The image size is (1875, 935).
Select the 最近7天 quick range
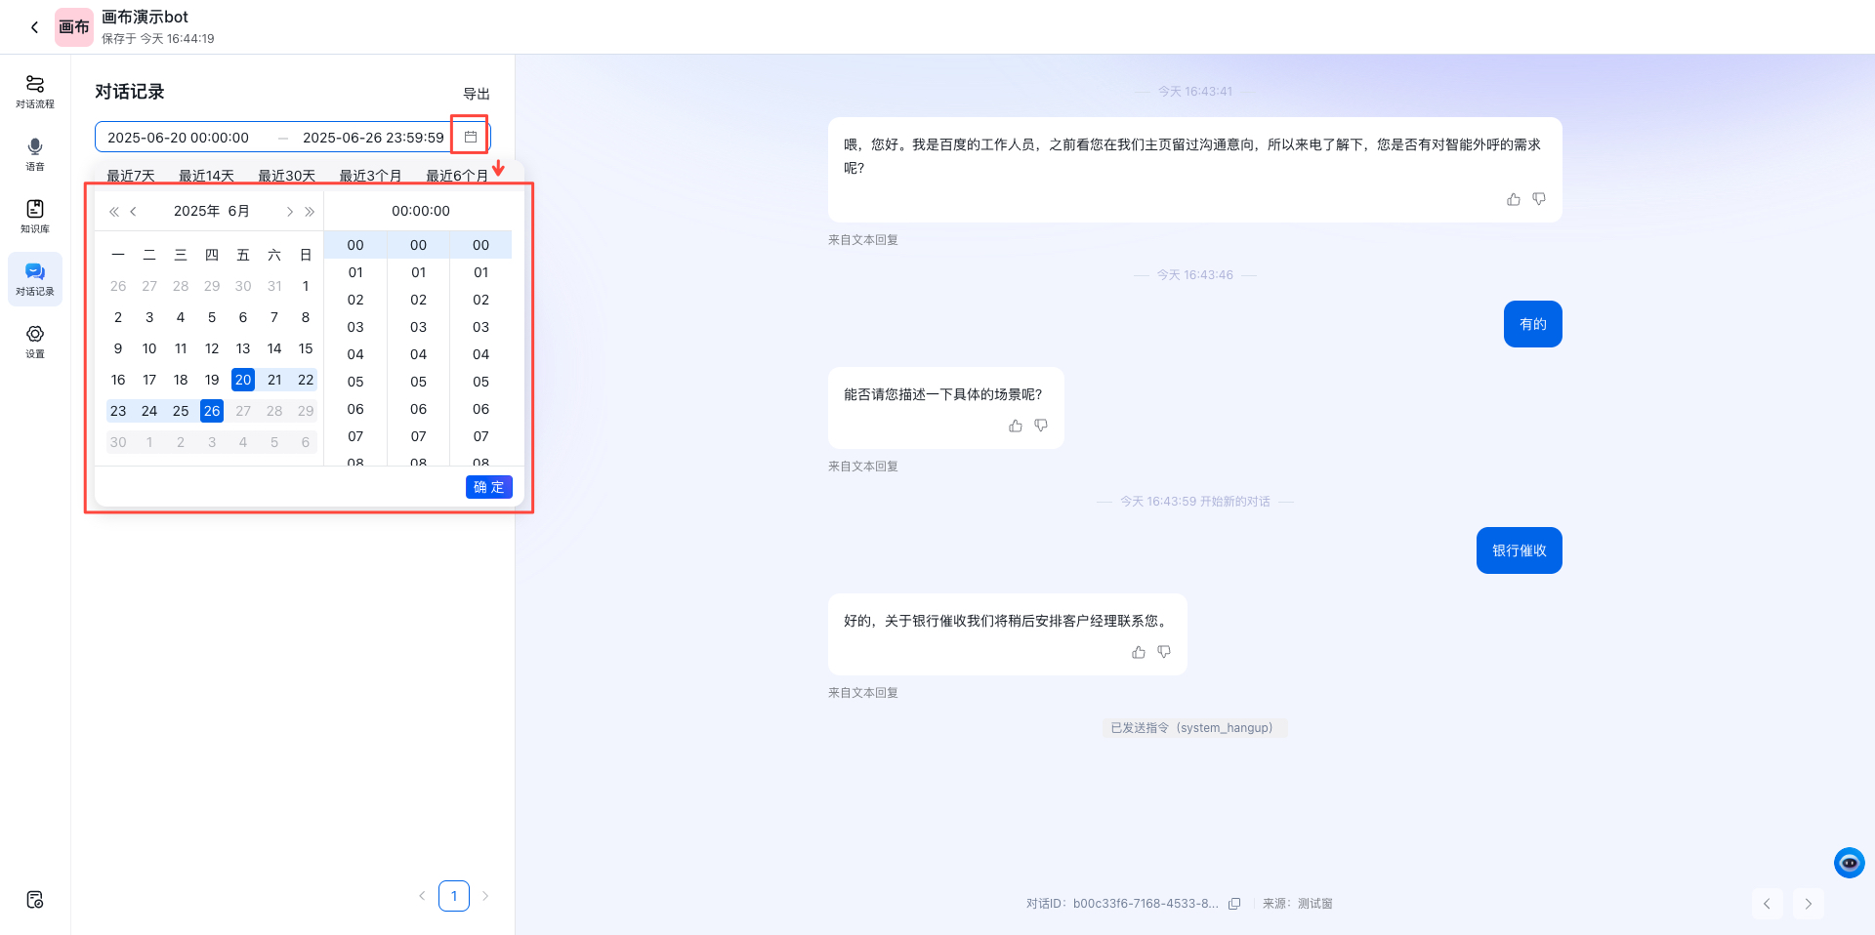pos(131,176)
